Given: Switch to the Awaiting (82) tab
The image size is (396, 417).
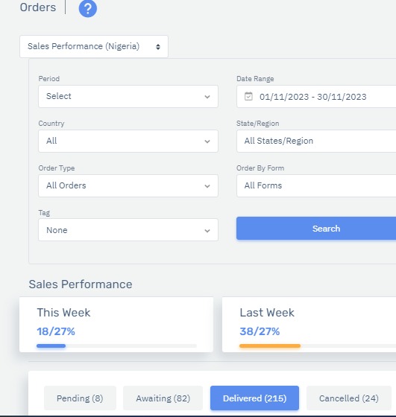Looking at the screenshot, I should pyautogui.click(x=163, y=398).
